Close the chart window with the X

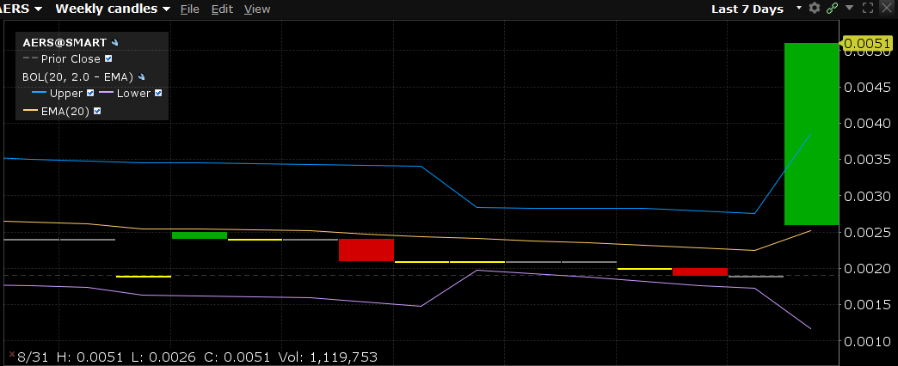coord(887,8)
